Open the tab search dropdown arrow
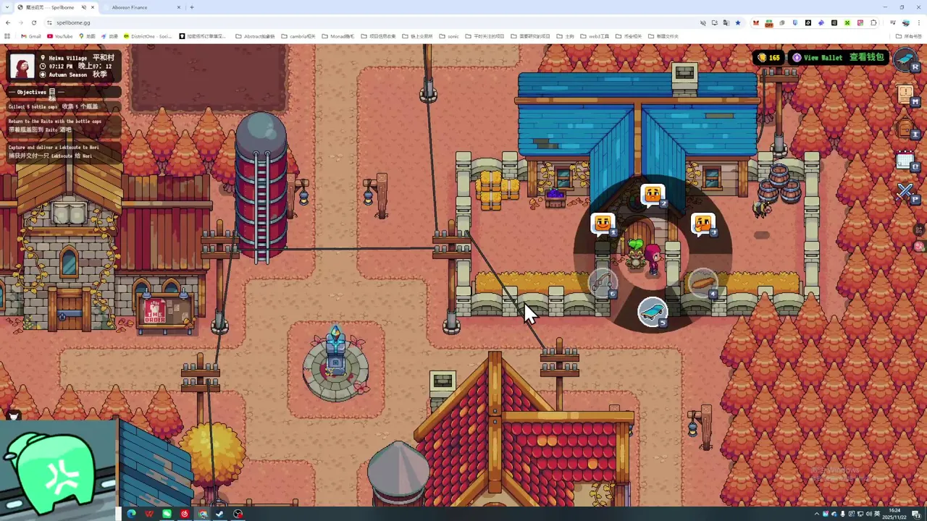Viewport: 927px width, 521px height. coord(7,7)
